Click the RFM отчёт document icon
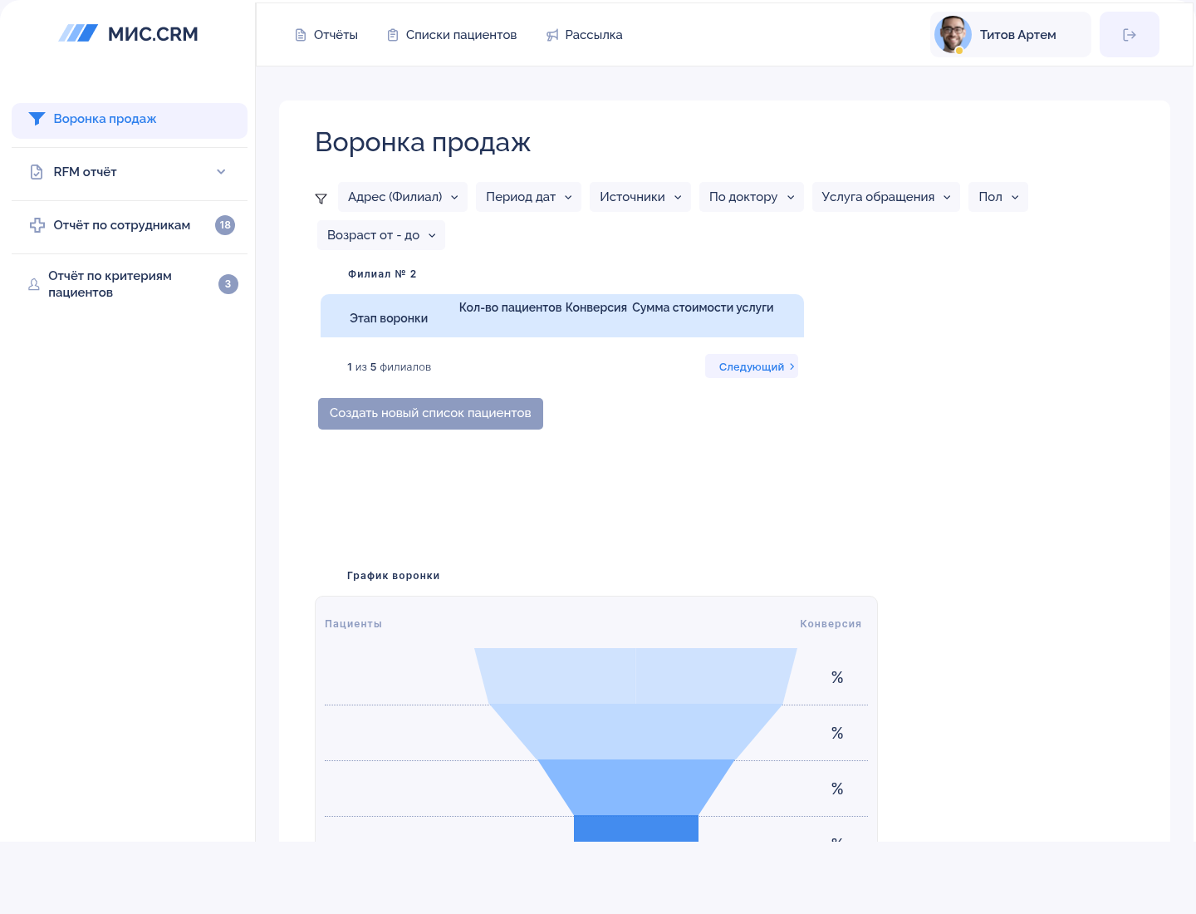 tap(37, 172)
